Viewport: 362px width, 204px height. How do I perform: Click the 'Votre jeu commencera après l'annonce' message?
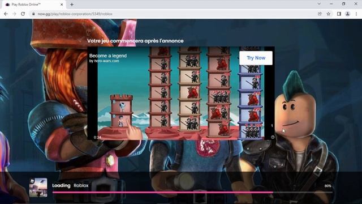[135, 41]
